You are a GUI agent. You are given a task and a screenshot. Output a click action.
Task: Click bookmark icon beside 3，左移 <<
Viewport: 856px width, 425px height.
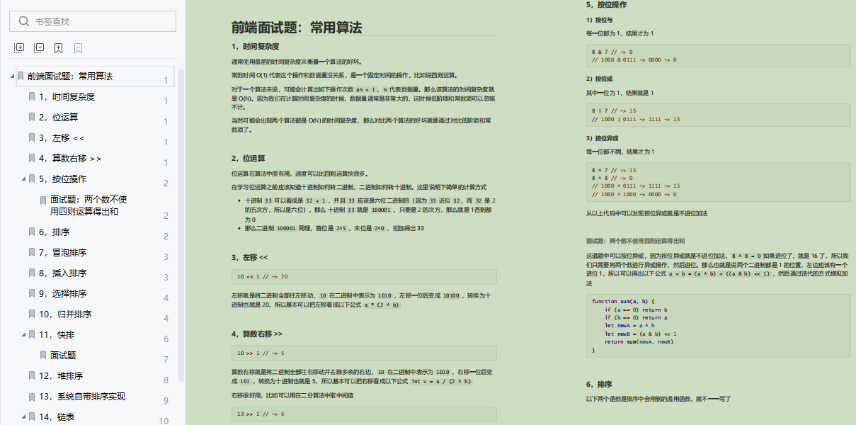[x=32, y=138]
